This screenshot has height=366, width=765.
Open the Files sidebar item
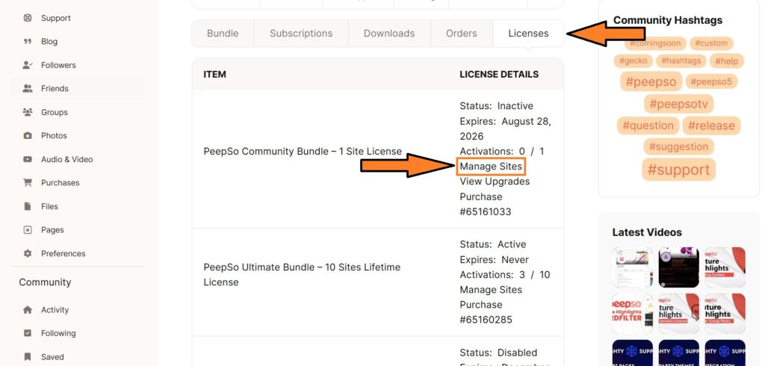click(49, 206)
